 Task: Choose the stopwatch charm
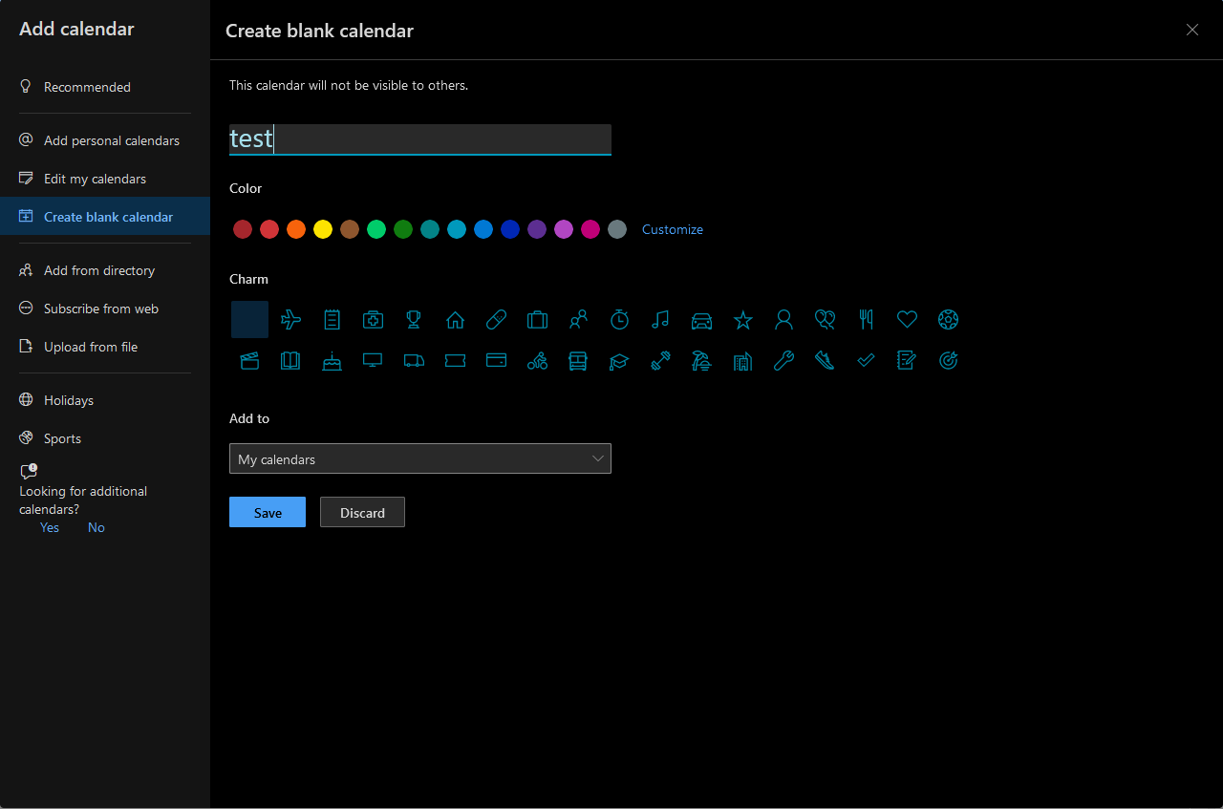tap(619, 320)
